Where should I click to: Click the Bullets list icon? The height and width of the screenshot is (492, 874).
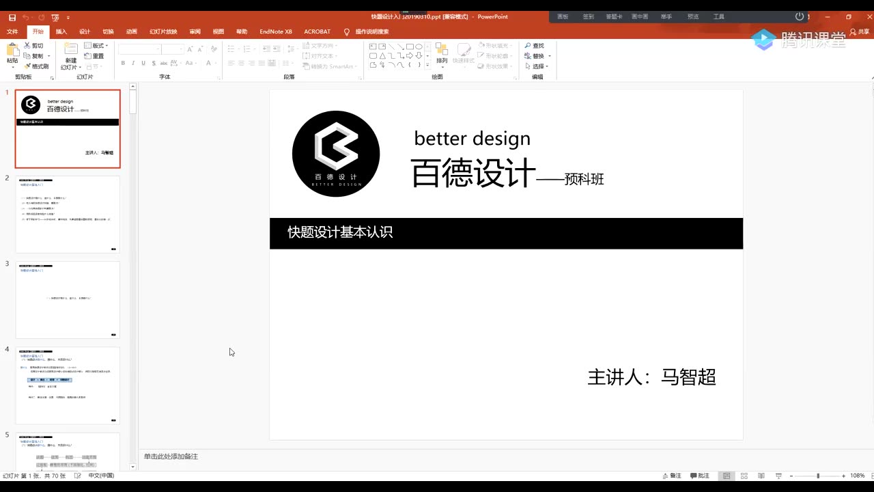(x=231, y=49)
